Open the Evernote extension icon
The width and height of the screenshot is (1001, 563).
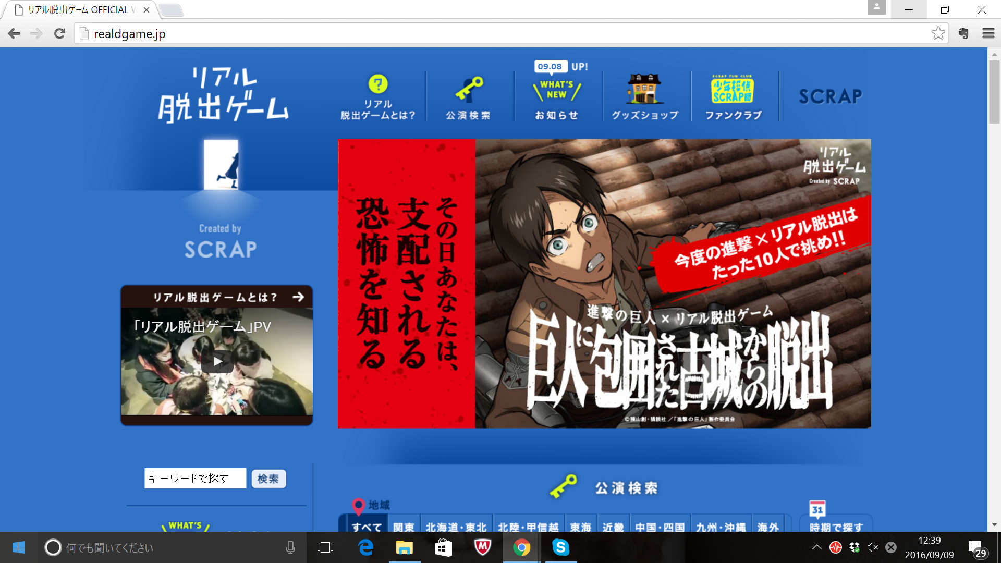(963, 34)
